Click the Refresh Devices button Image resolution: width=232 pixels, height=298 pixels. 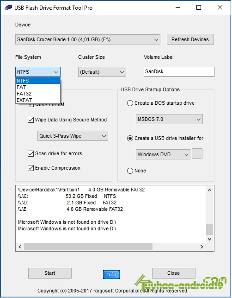tap(190, 39)
